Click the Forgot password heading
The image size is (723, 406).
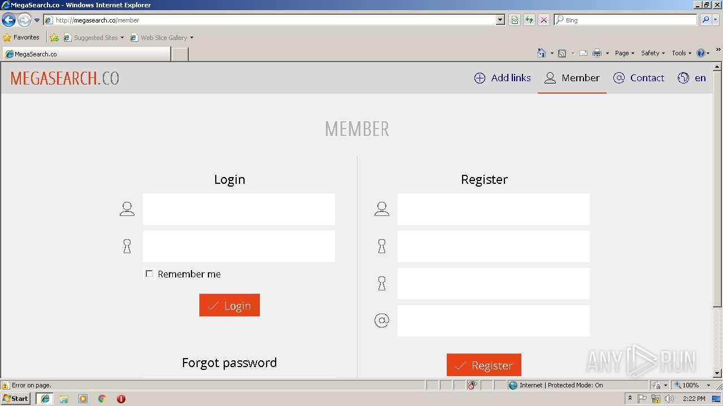click(x=229, y=363)
